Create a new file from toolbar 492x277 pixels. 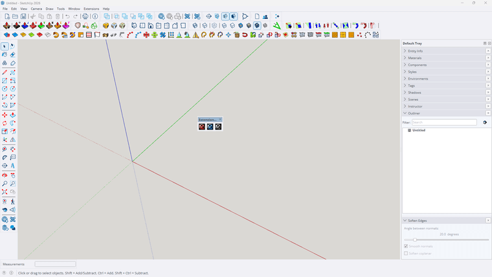pos(7,16)
